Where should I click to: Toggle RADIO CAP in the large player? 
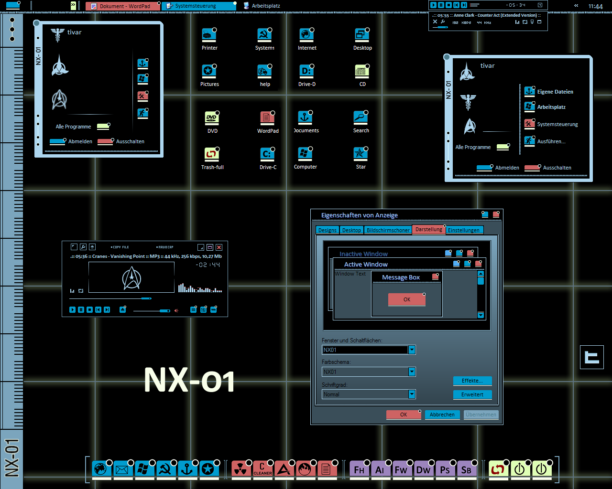[x=165, y=247]
